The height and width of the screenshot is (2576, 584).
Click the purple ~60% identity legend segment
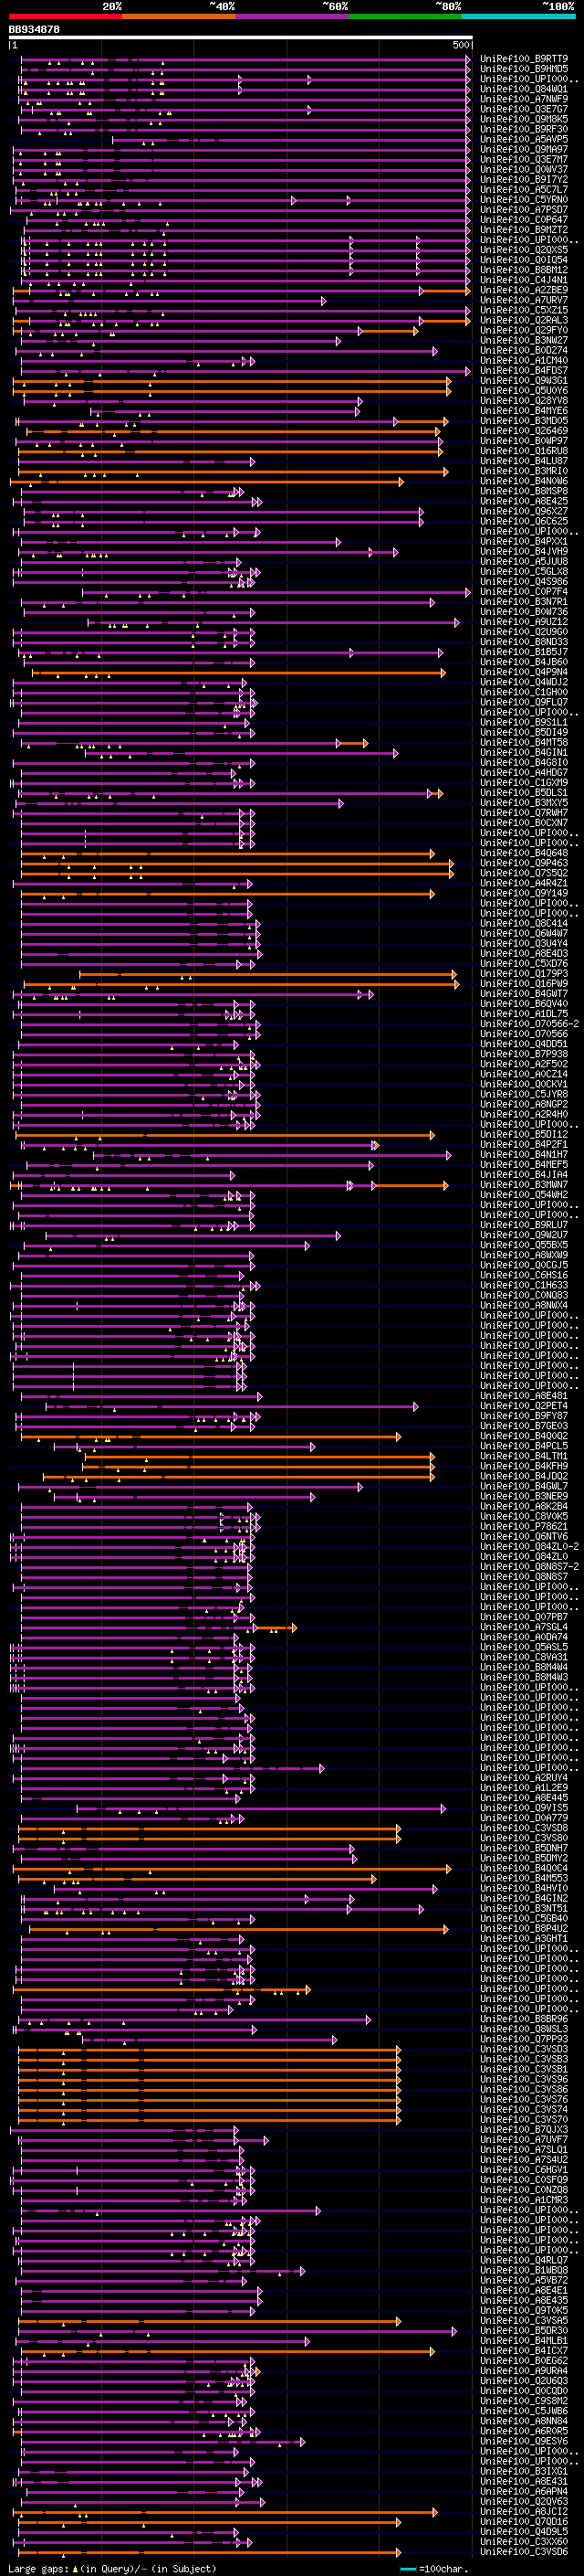pos(293,16)
